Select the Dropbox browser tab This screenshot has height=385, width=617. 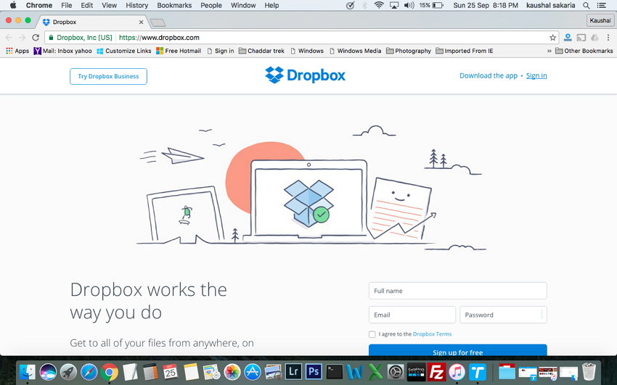click(x=91, y=22)
